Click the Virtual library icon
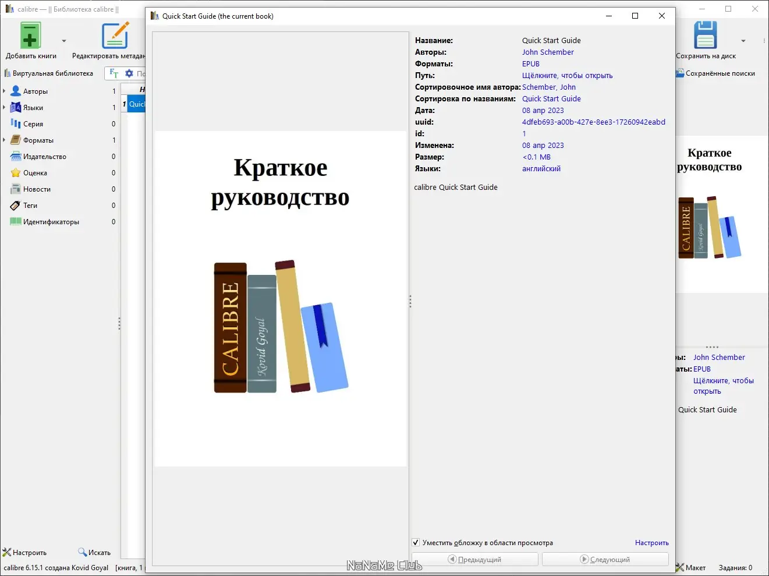 point(8,73)
